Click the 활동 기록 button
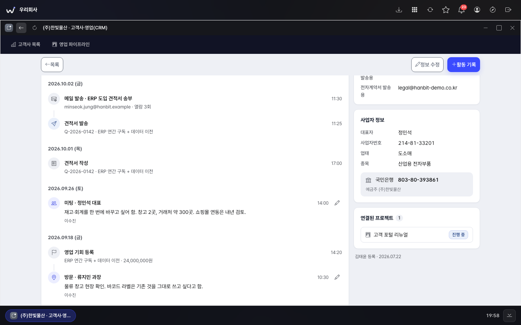The width and height of the screenshot is (521, 325). coord(464,65)
